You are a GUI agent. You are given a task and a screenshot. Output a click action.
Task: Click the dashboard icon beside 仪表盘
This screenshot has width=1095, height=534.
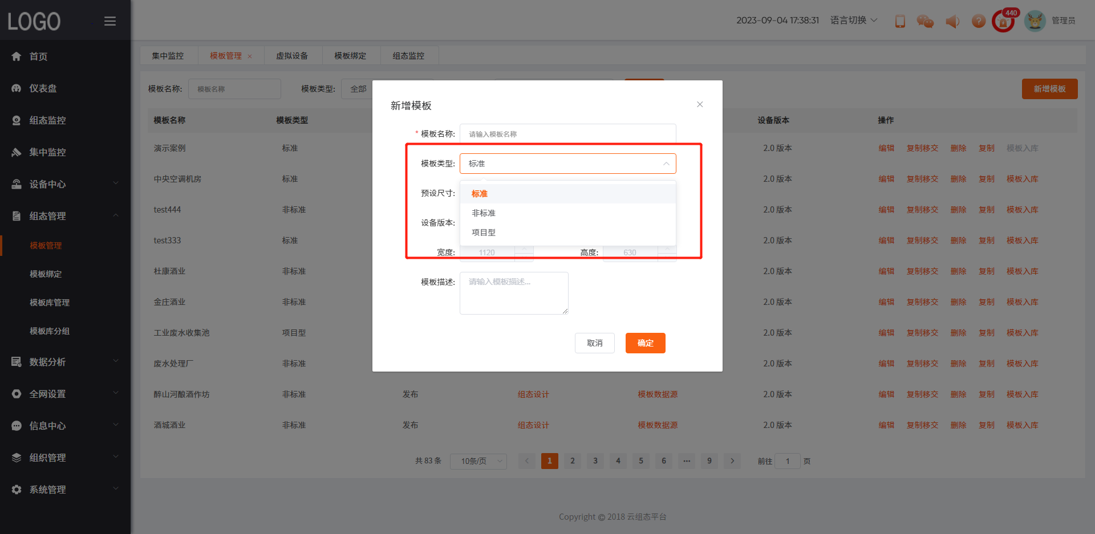[17, 88]
